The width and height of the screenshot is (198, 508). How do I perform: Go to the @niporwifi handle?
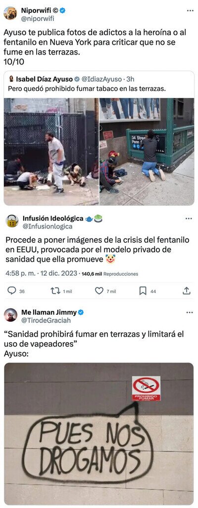[x=38, y=18]
